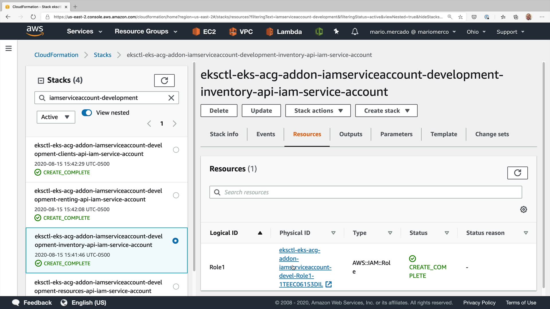This screenshot has width=550, height=309.
Task: Select the clients-api stack radio button
Action: [176, 150]
